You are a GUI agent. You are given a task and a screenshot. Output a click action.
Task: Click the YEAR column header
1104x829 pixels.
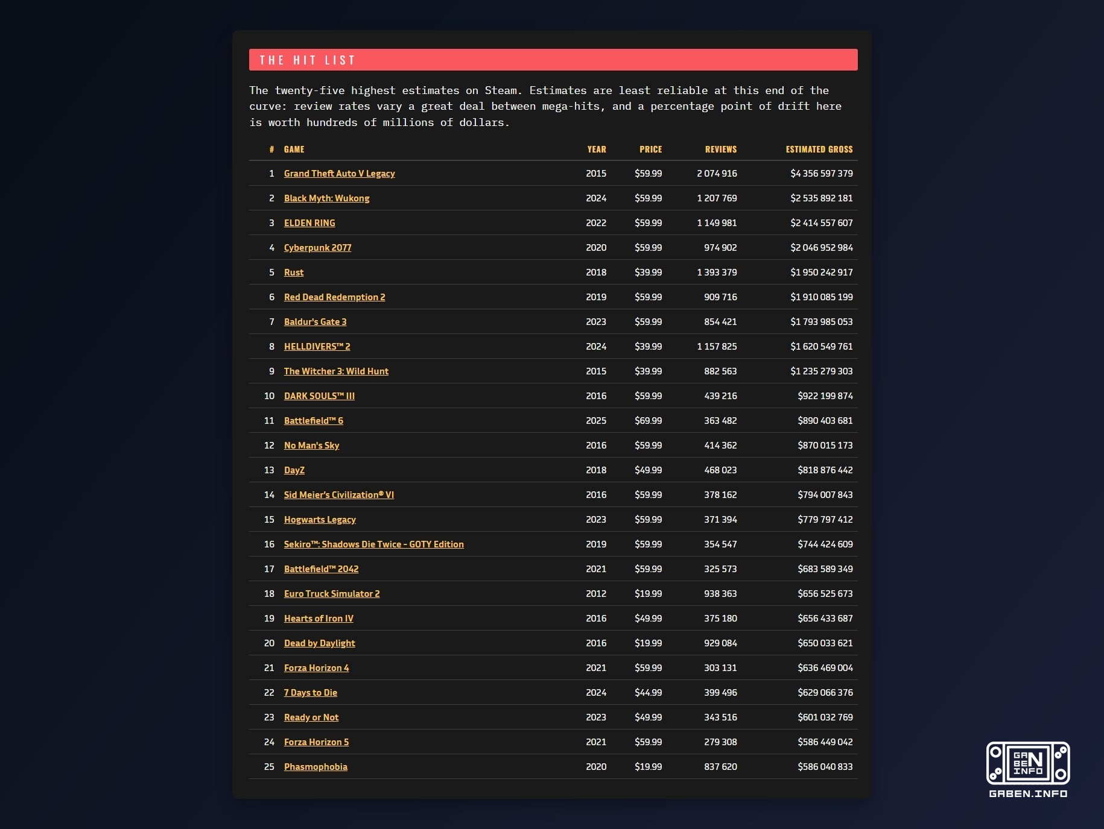point(597,150)
